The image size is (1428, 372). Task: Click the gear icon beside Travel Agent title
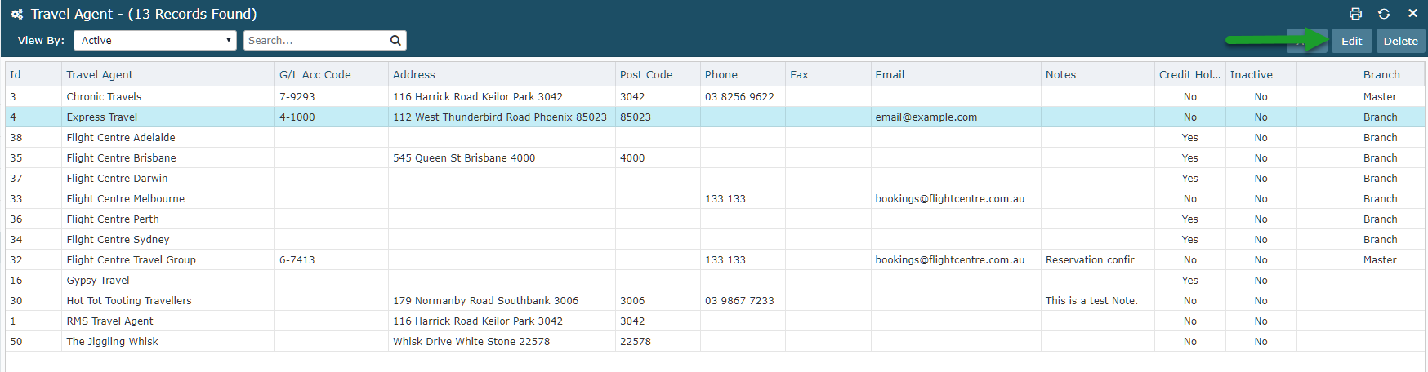17,14
